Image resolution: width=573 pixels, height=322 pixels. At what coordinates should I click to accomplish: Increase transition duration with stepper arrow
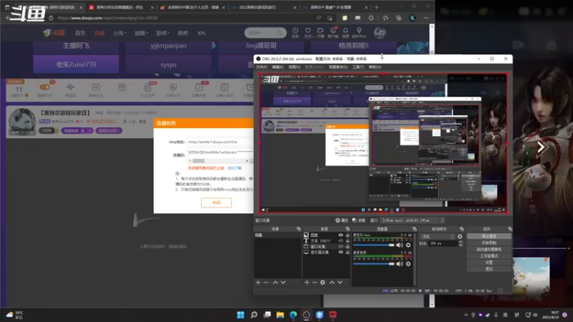click(461, 242)
